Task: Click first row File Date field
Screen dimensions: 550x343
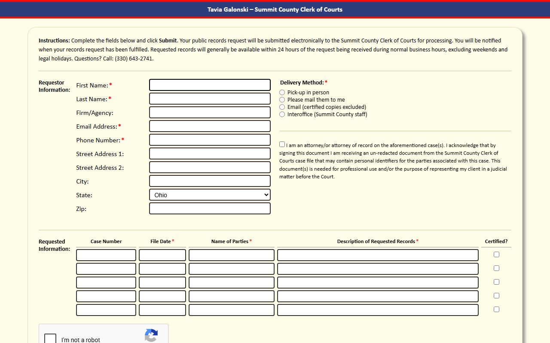Action: point(162,255)
